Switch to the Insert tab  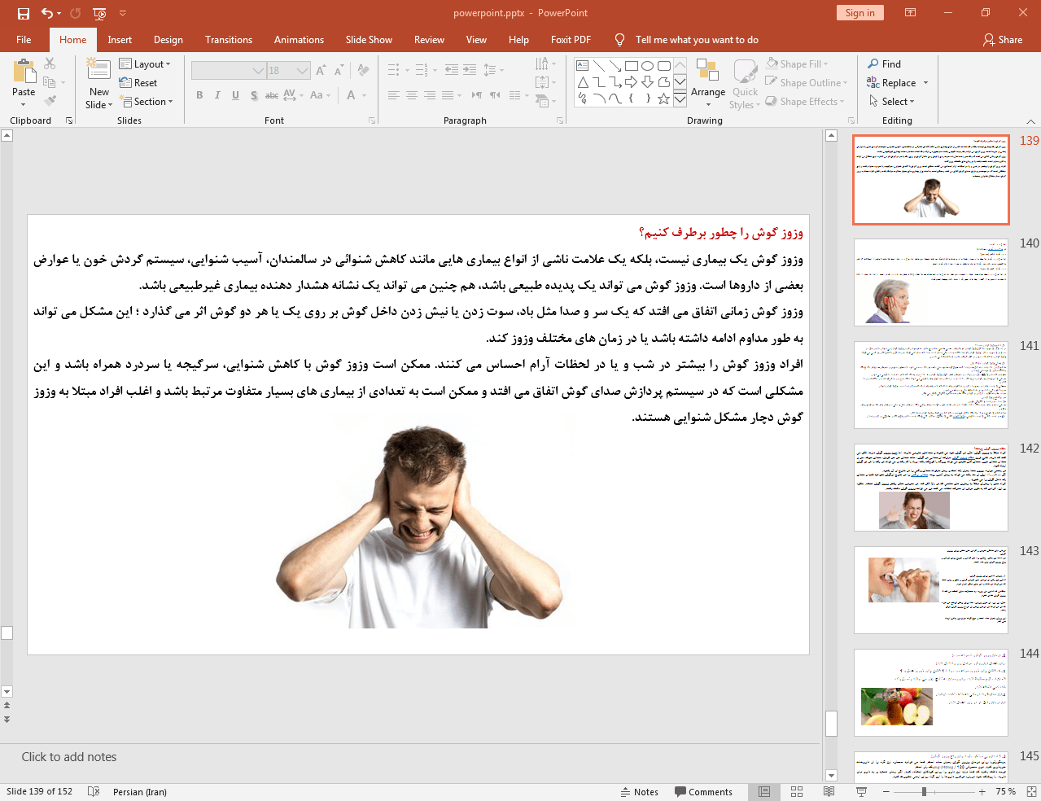pyautogui.click(x=120, y=39)
